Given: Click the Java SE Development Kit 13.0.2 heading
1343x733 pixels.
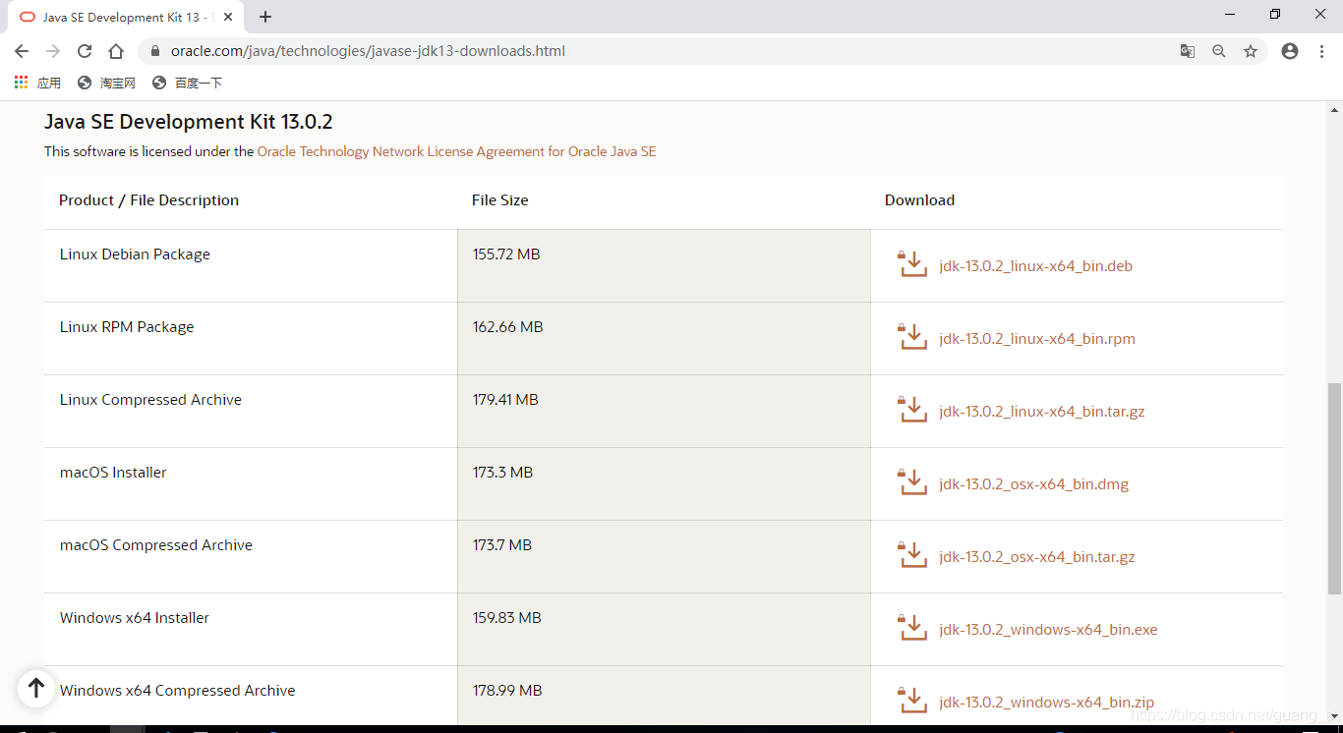Looking at the screenshot, I should tap(189, 122).
